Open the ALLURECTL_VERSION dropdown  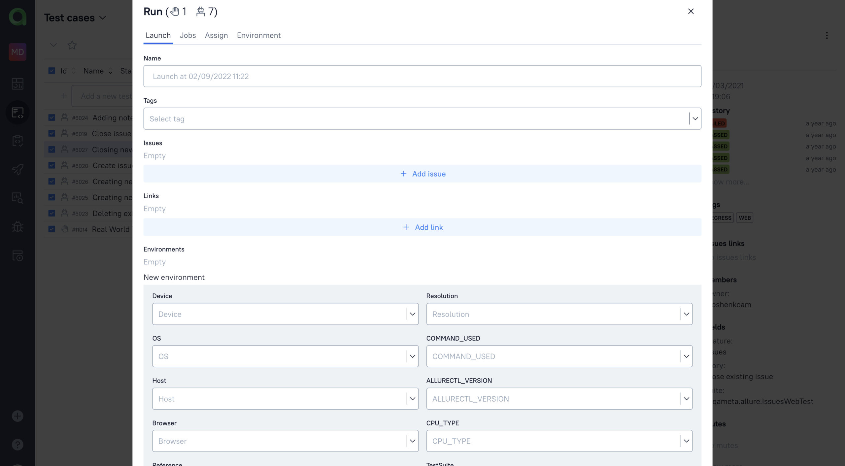pyautogui.click(x=559, y=399)
